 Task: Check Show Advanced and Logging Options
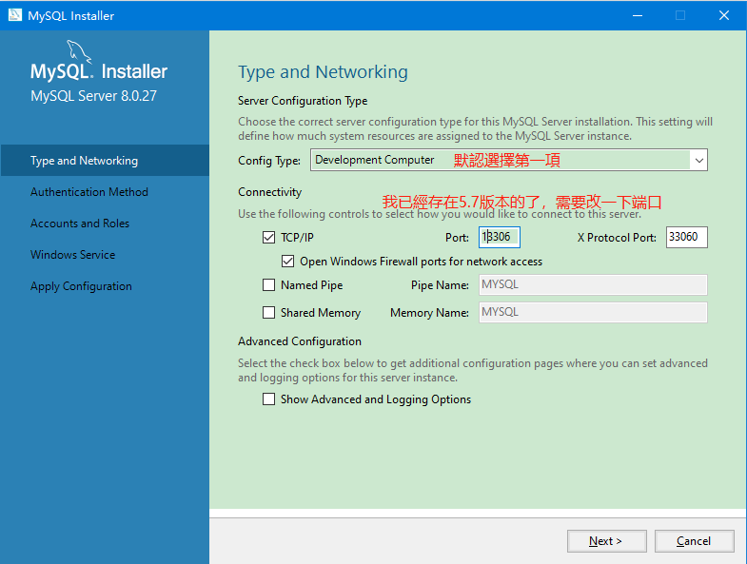268,399
